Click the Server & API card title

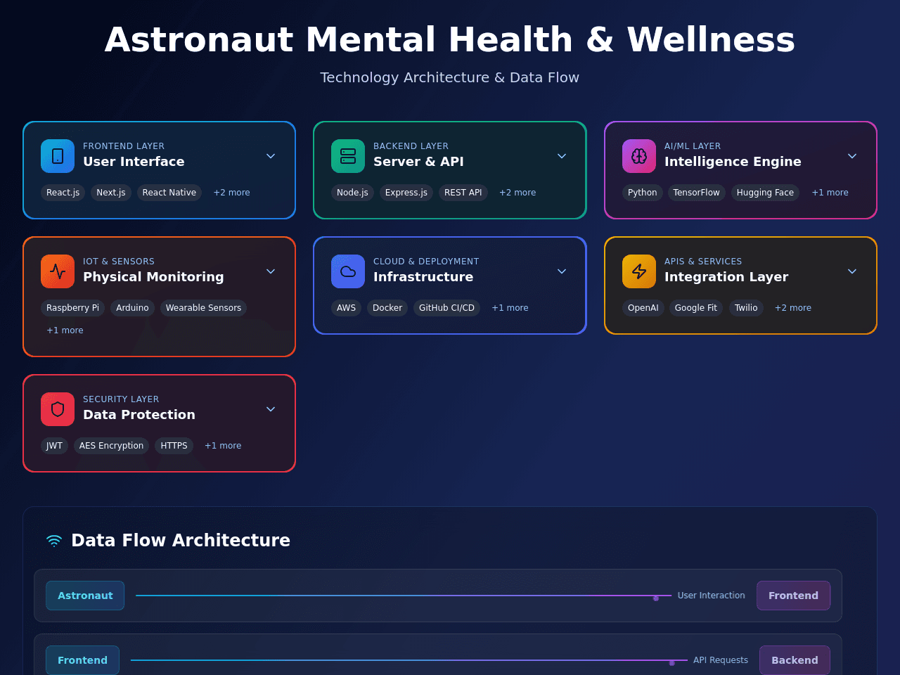pos(418,162)
